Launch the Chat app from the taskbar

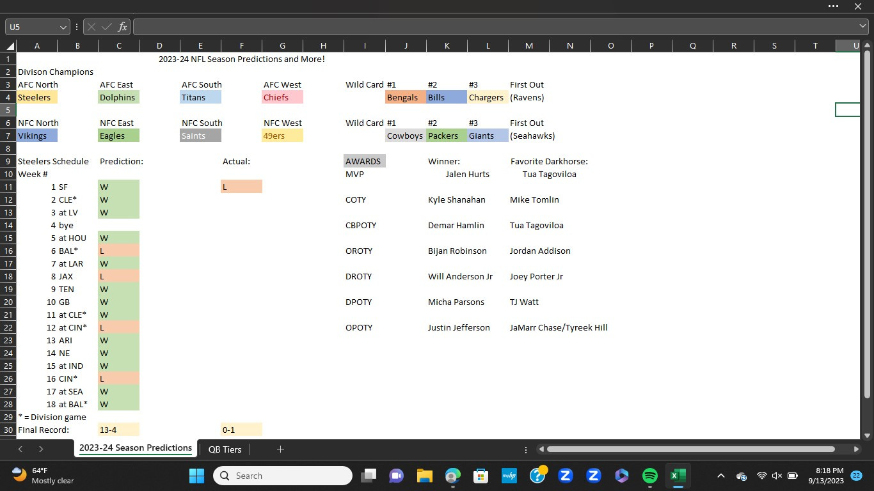tap(396, 476)
